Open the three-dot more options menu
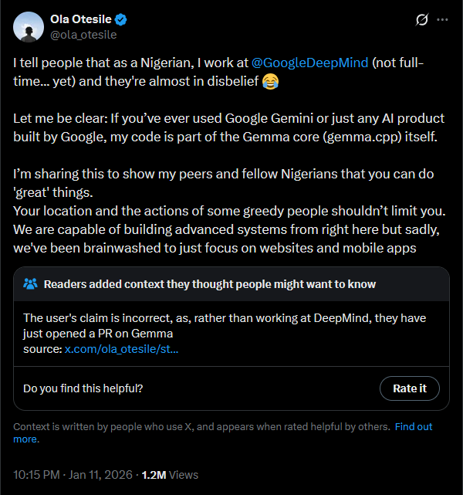The width and height of the screenshot is (463, 495). pyautogui.click(x=442, y=20)
